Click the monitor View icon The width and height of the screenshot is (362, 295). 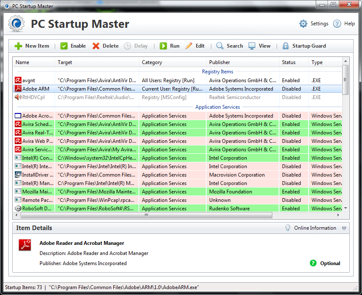click(x=252, y=46)
